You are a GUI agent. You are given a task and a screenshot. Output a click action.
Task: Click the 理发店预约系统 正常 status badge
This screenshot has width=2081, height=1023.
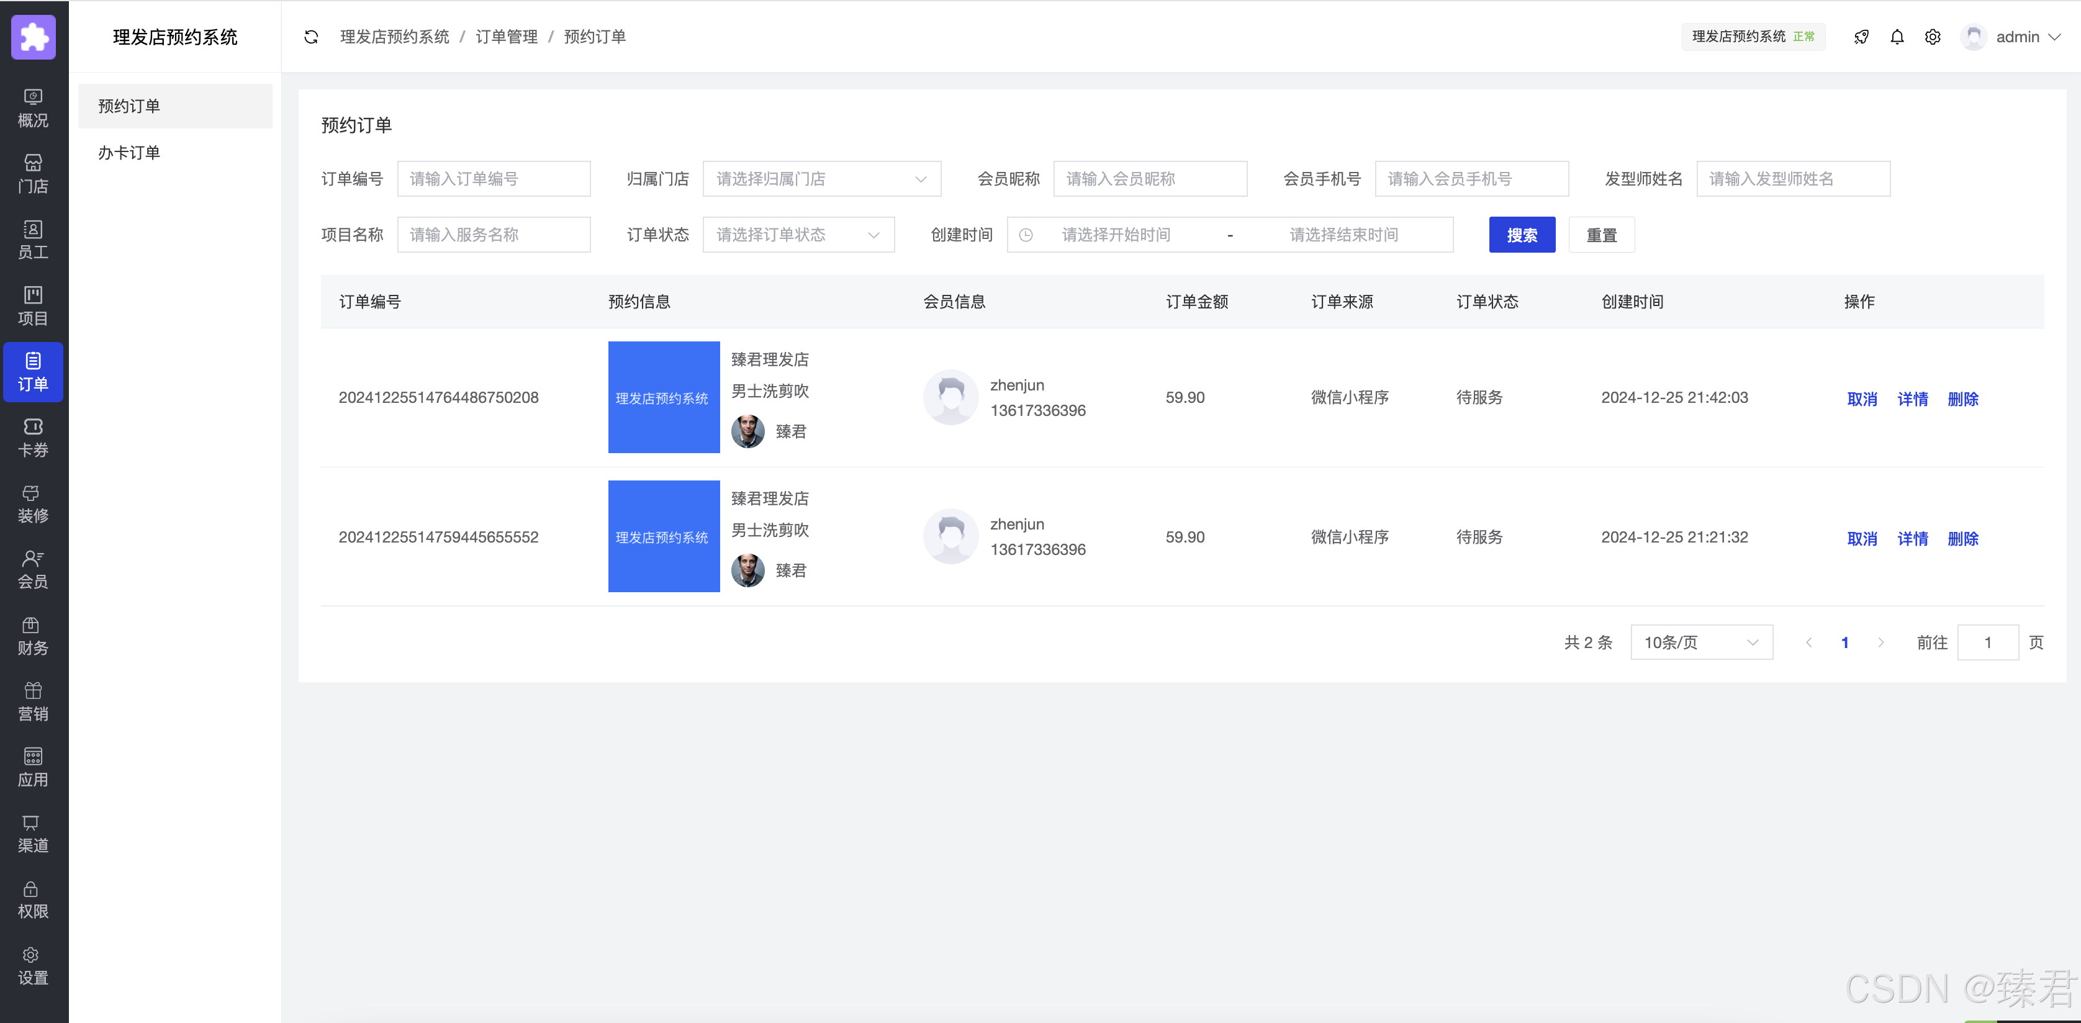[1753, 37]
